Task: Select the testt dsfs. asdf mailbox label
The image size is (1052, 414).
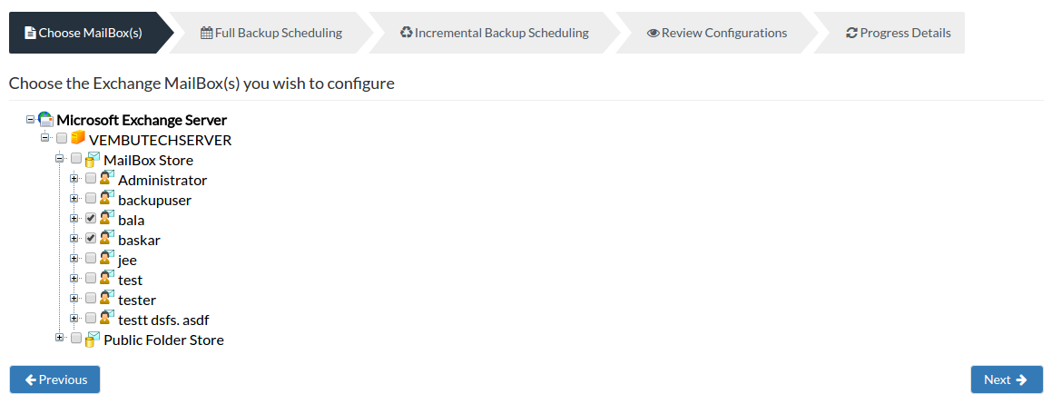Action: [x=168, y=320]
